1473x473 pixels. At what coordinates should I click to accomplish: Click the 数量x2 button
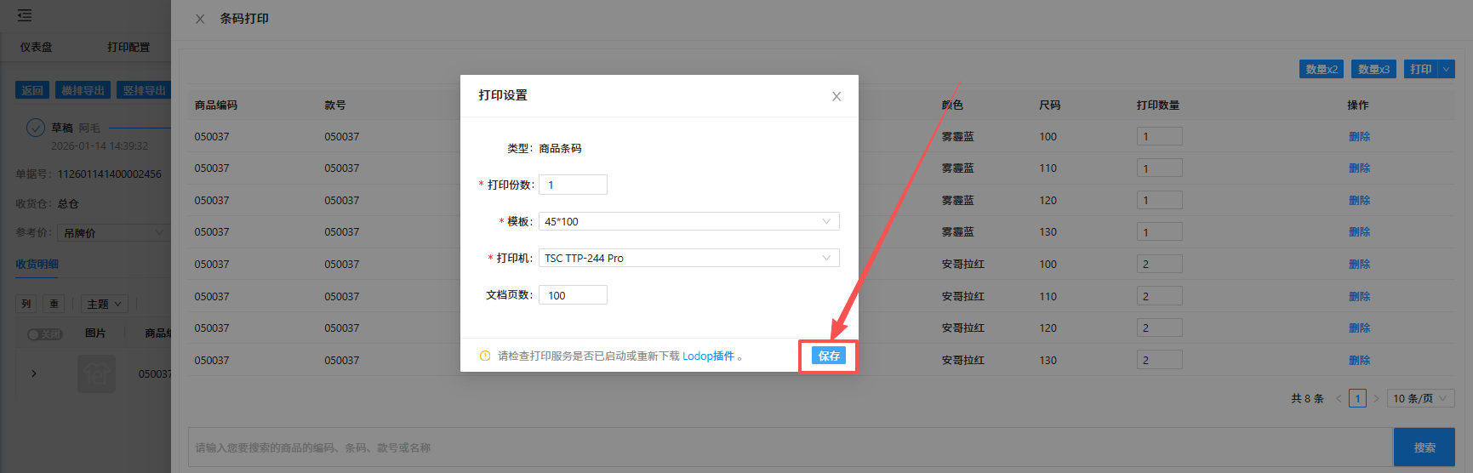[x=1321, y=69]
